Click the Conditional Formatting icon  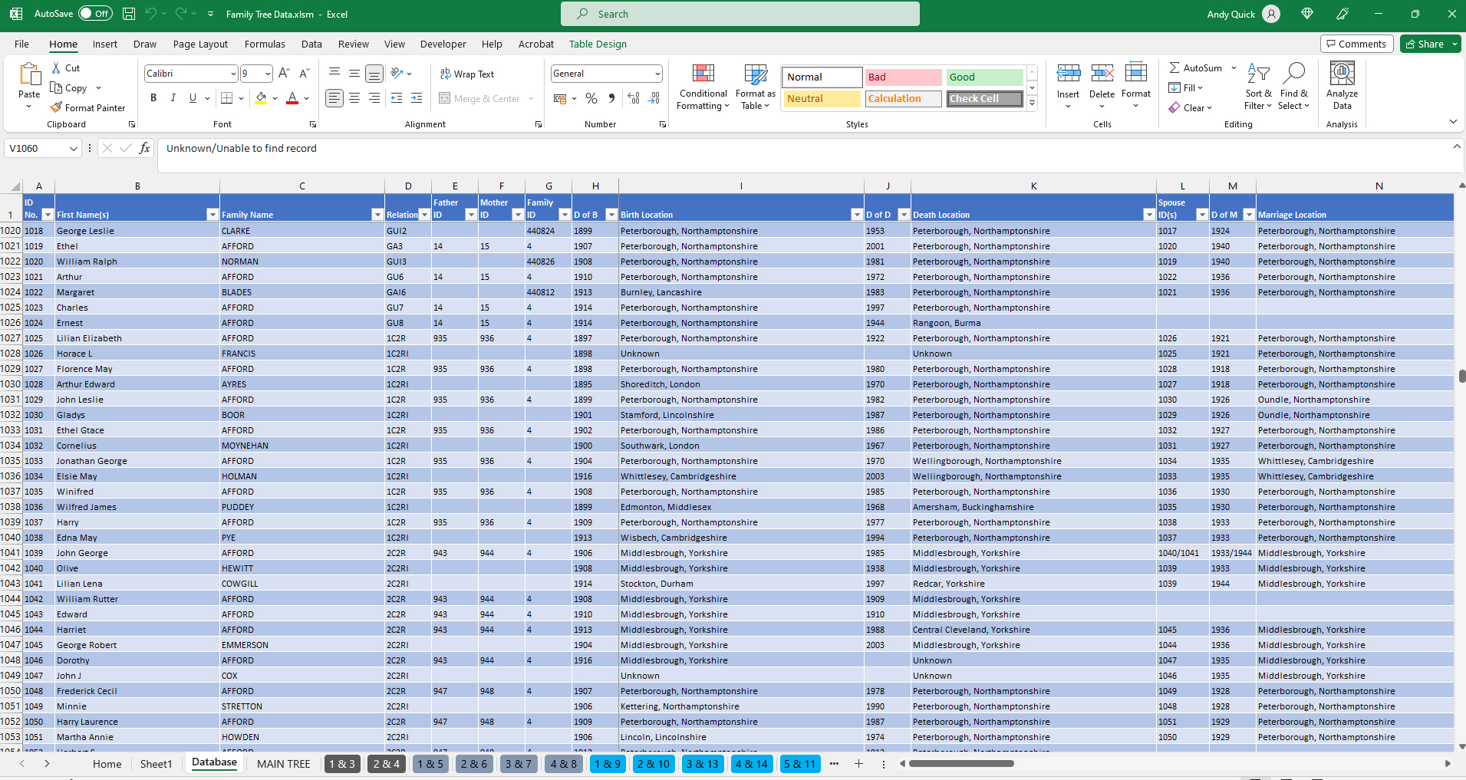click(703, 74)
